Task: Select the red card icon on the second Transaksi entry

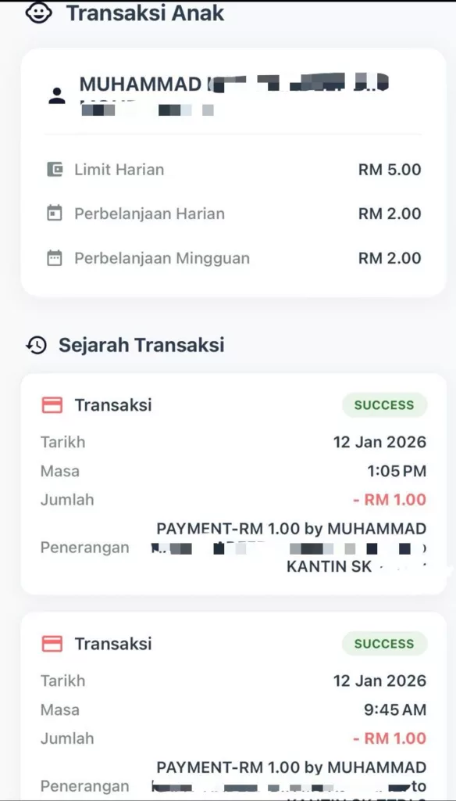Action: [51, 644]
